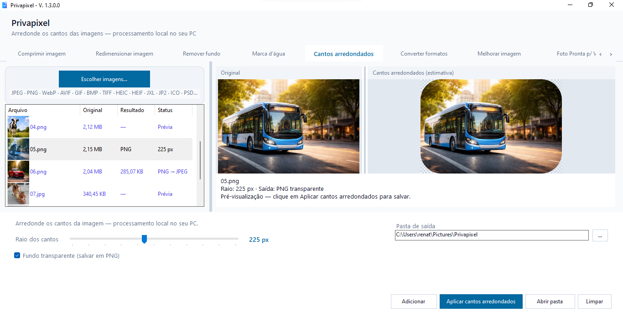Screen dimensions: 623x327
Task: Click the 2,12 MB size cell
Action: coord(93,127)
